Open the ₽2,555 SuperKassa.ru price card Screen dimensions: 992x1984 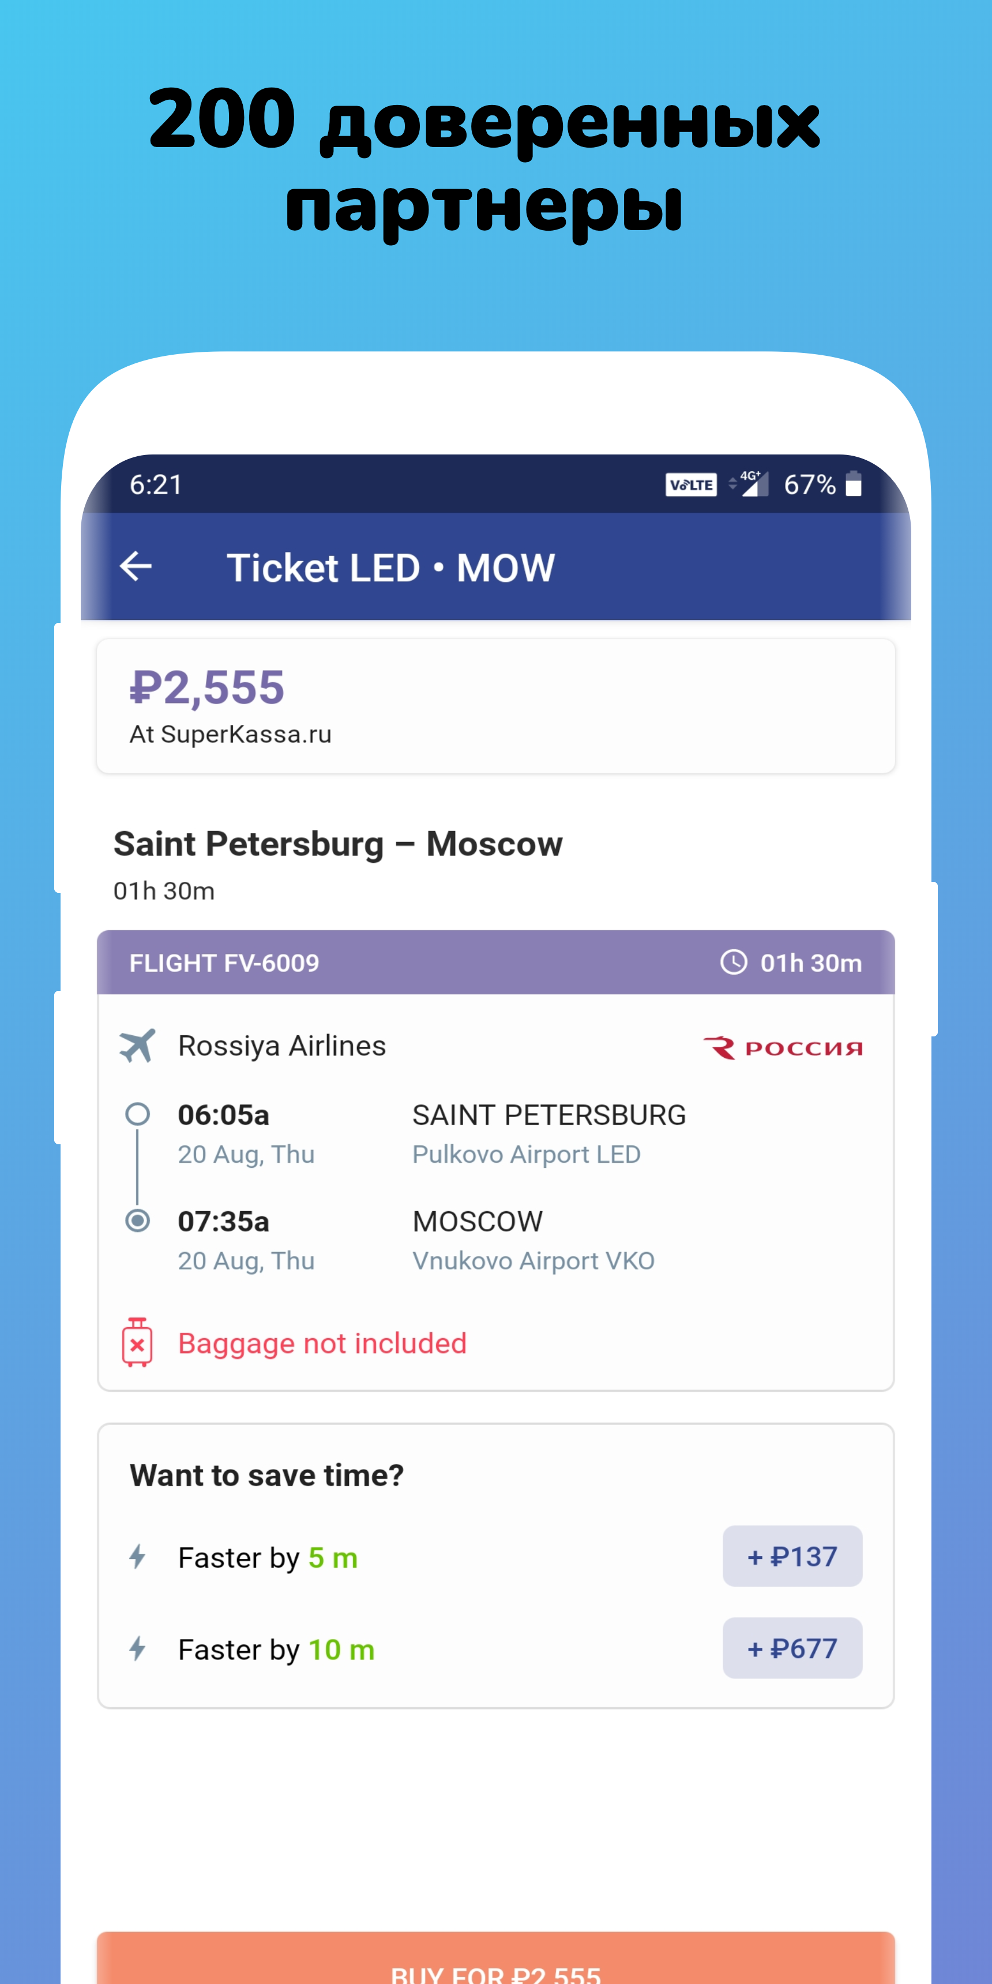[496, 705]
